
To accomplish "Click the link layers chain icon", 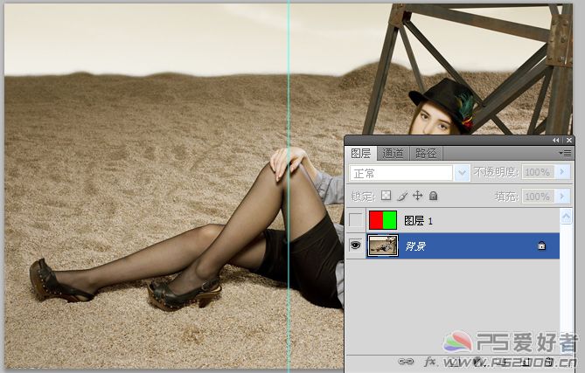I will tap(406, 361).
